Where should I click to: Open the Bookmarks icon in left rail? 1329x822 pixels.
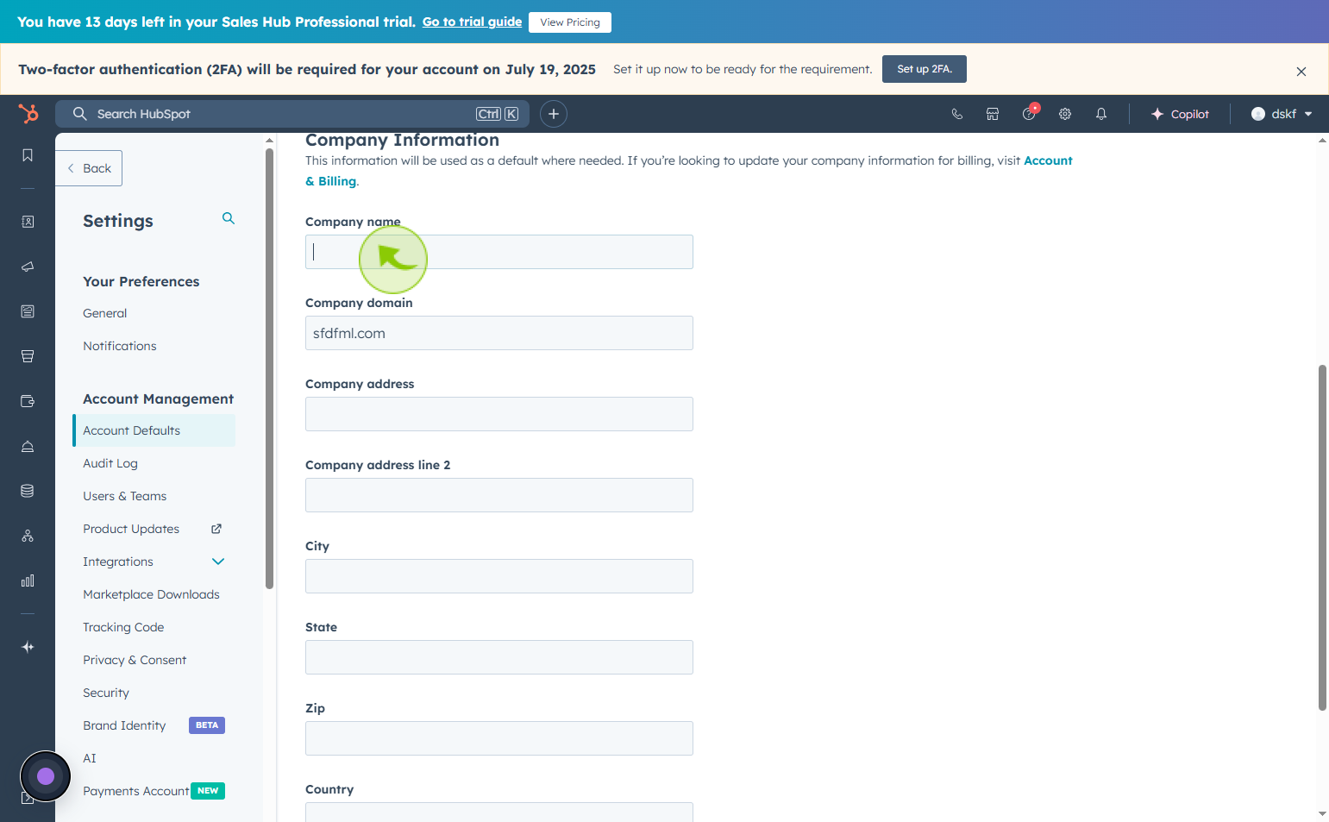pyautogui.click(x=28, y=155)
